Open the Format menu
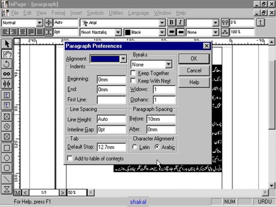This screenshot has height=207, width=276. click(58, 13)
